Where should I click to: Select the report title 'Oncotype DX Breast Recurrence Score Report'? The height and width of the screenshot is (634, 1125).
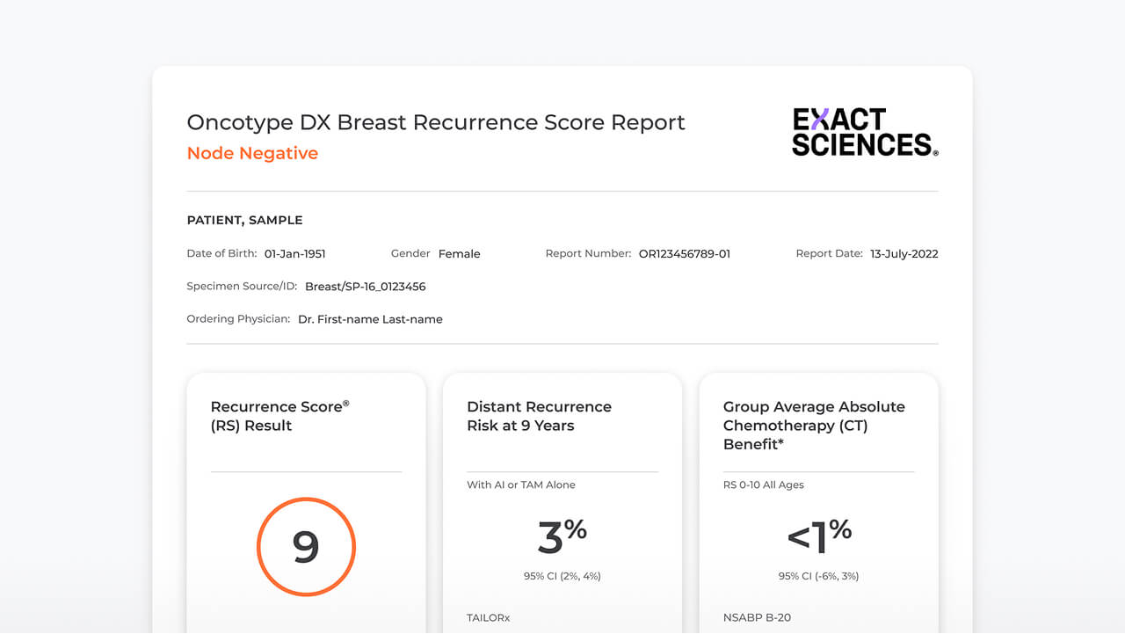(436, 122)
